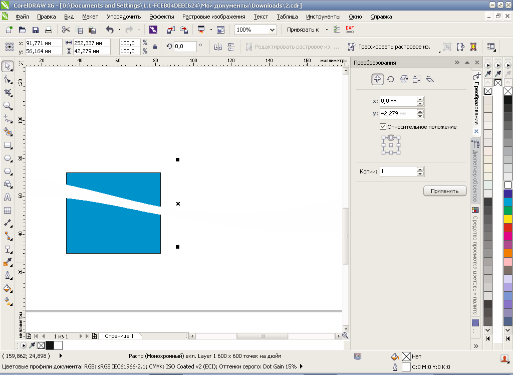
Task: Select the Position transformation button
Action: (x=377, y=79)
